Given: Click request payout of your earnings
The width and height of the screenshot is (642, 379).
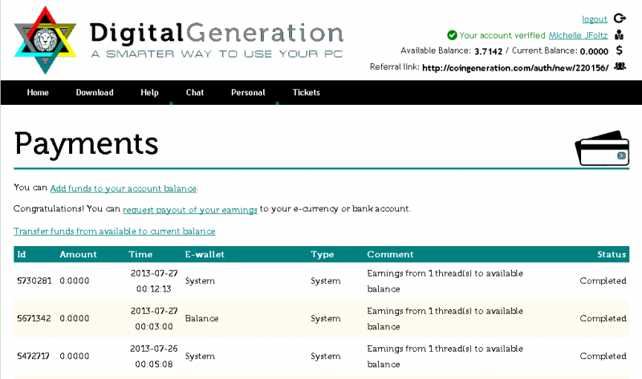Looking at the screenshot, I should [x=190, y=209].
